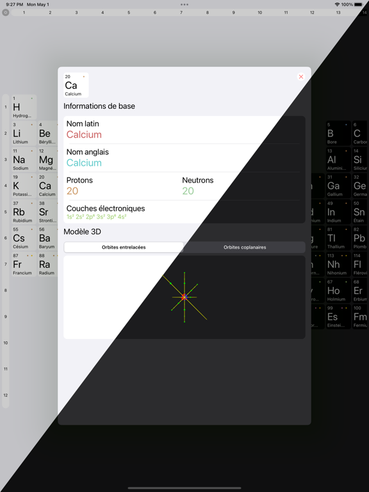Image resolution: width=369 pixels, height=492 pixels.
Task: Click the Neutrons value 20
Action: coord(188,191)
